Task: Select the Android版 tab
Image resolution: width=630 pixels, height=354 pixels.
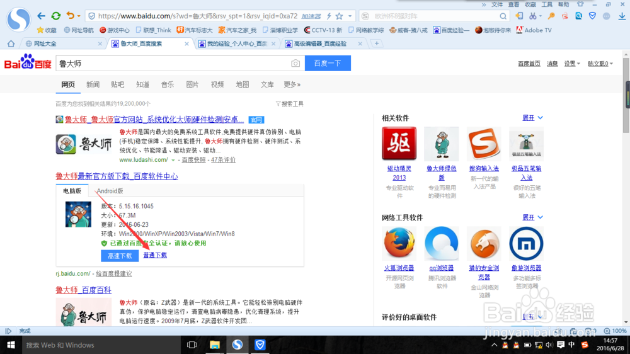Action: pos(110,191)
